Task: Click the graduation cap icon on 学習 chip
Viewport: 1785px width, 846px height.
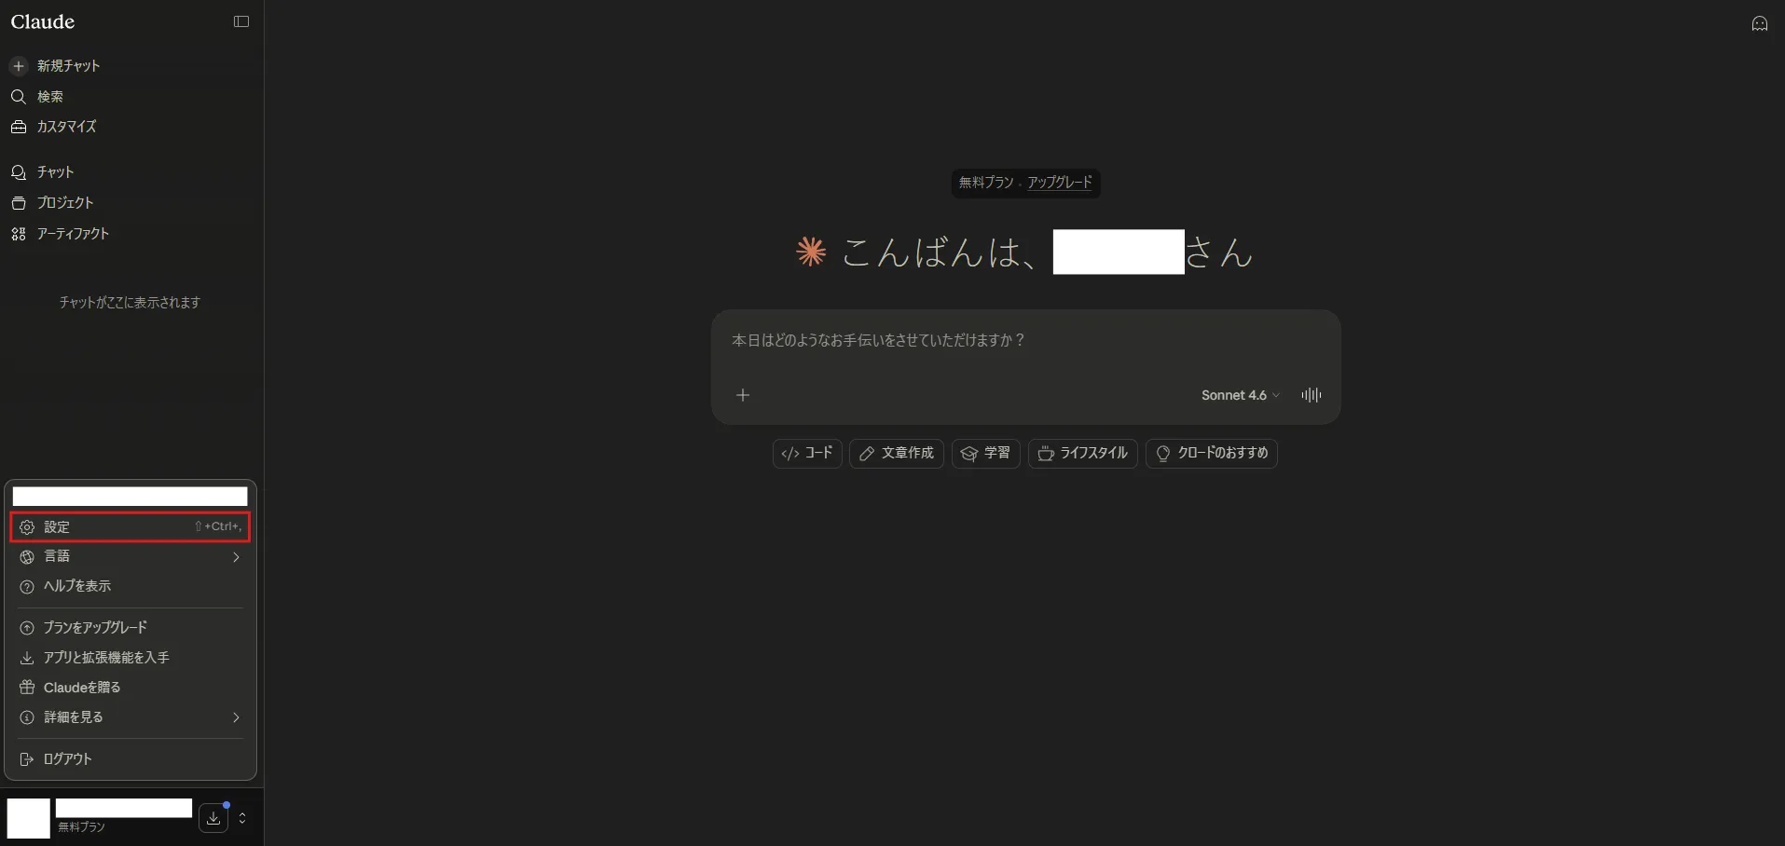Action: (969, 454)
